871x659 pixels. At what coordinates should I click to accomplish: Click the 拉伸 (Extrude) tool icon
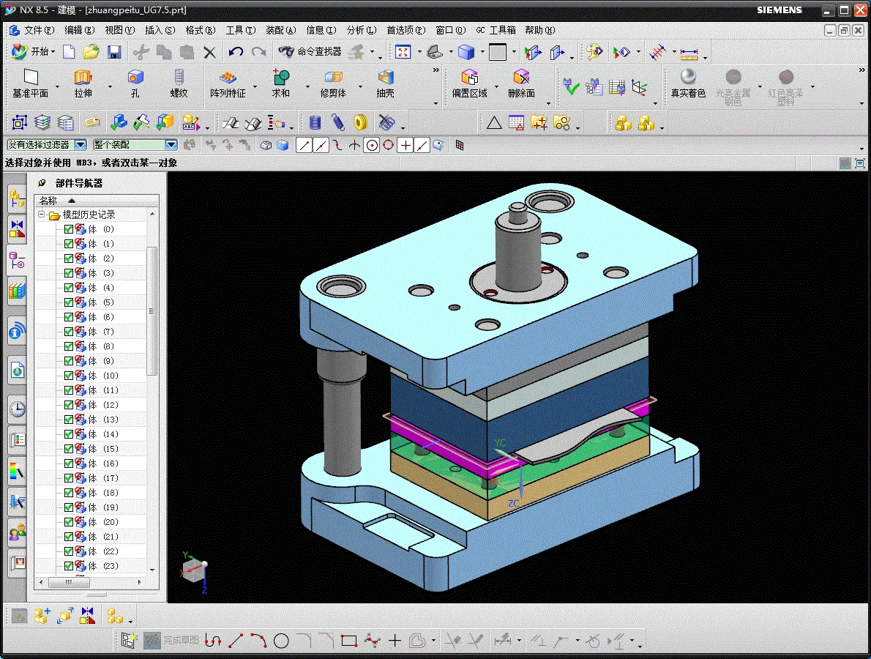[x=83, y=78]
